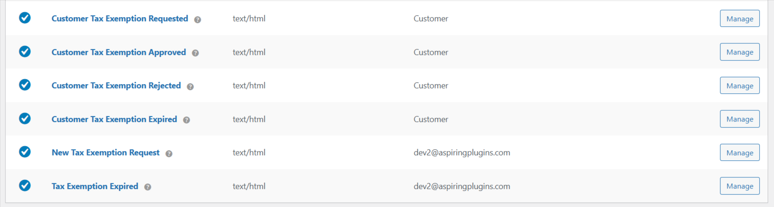774x207 pixels.
Task: Open Customer Tax Exemption Requested email link
Action: coord(120,18)
